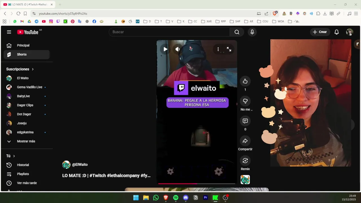Viewport: 361px width, 203px height.
Task: Expand the Tú section
Action: coord(10,156)
